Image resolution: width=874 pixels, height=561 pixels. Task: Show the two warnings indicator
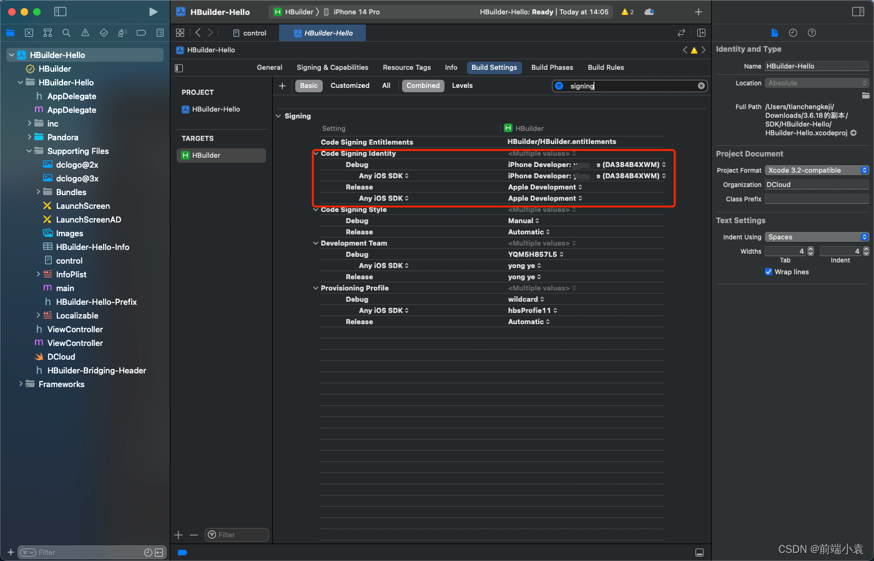627,12
